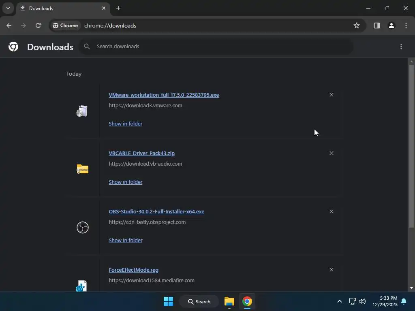Click the https://download1584.mediafire.com source text
The width and height of the screenshot is (415, 311).
tap(152, 281)
